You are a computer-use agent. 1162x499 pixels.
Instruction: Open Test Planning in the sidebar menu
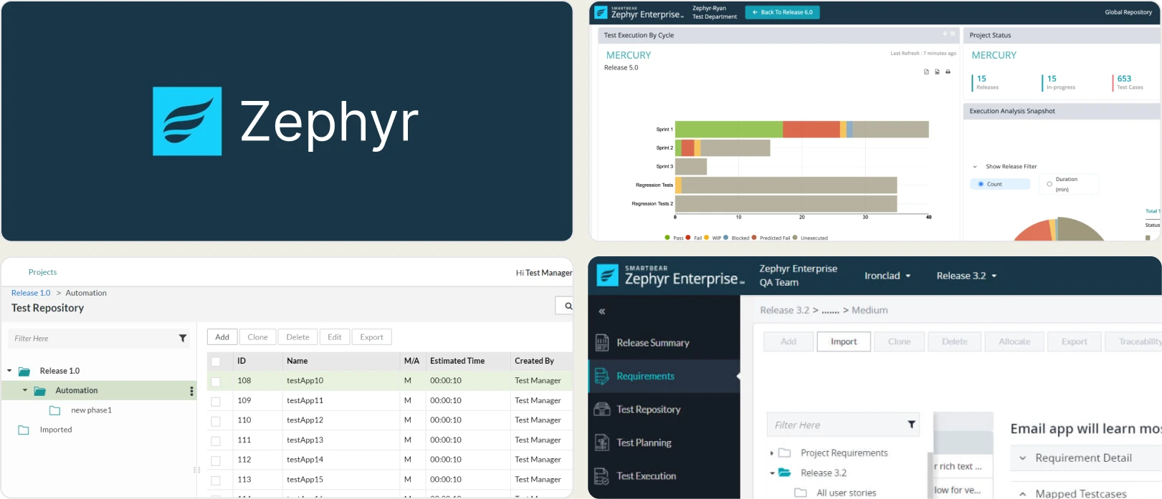(x=644, y=442)
